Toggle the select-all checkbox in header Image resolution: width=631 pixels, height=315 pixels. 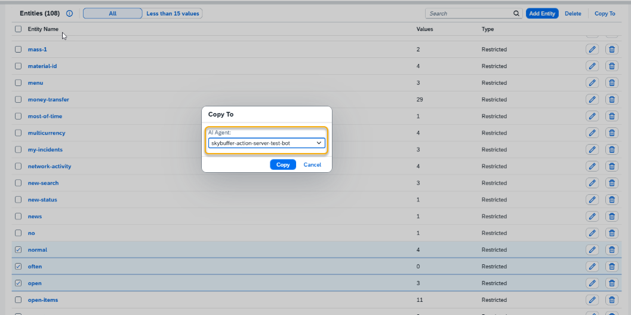[18, 29]
